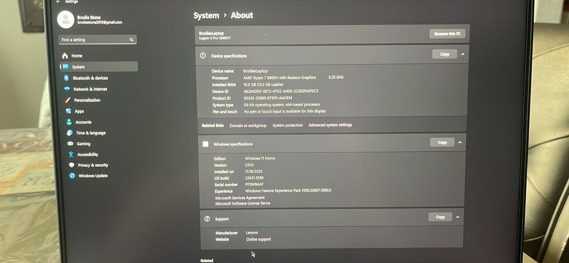This screenshot has width=569, height=263.
Task: Click Rename this PC button
Action: click(447, 34)
